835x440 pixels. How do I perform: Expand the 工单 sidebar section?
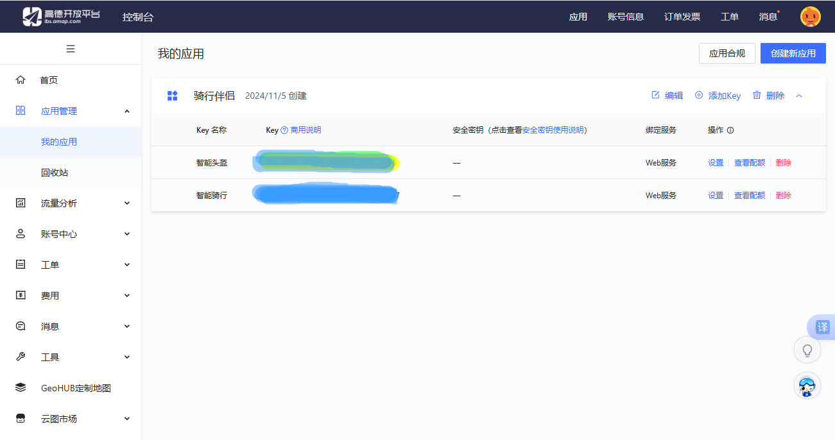127,265
